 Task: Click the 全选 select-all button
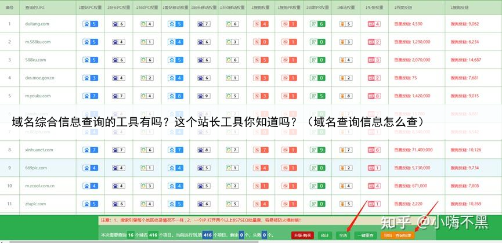(x=343, y=235)
